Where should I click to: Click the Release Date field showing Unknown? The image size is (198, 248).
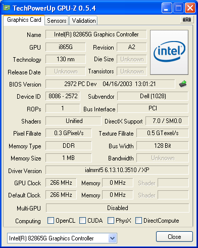pyautogui.click(x=66, y=71)
